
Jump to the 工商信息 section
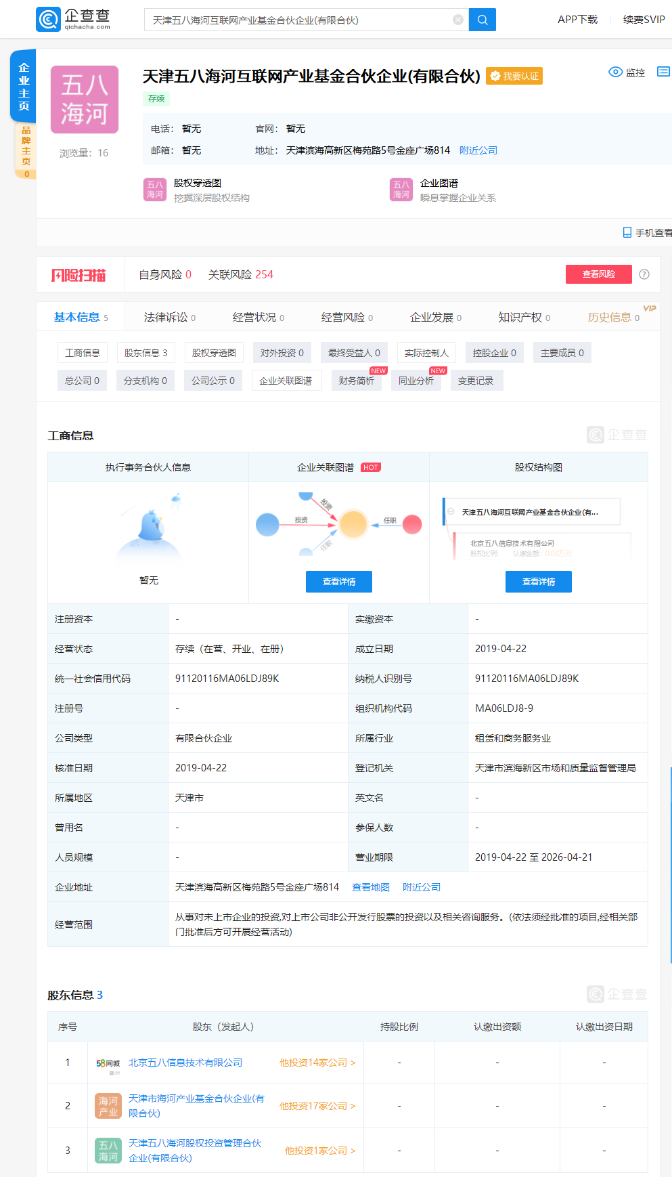coord(83,353)
